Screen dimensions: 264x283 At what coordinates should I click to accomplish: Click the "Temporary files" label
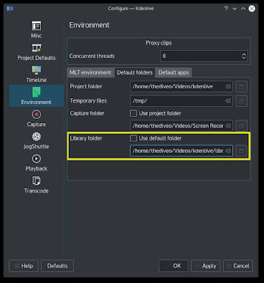click(x=88, y=100)
